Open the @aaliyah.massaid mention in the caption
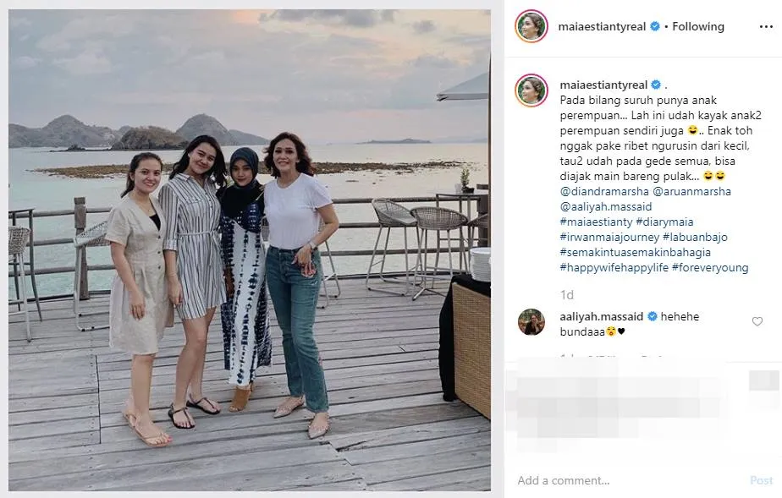This screenshot has height=498, width=782. tap(606, 206)
